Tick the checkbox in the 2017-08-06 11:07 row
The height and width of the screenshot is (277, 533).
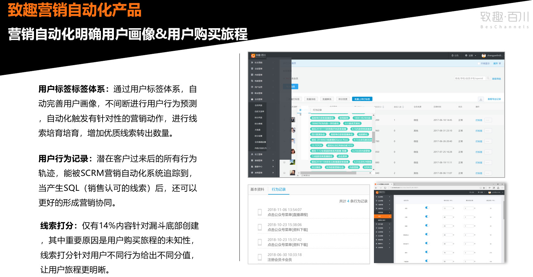(285, 173)
